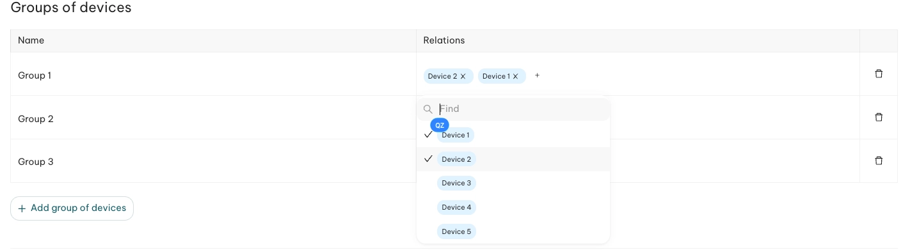Click the Relations column header
This screenshot has width=919, height=250.
(637, 40)
